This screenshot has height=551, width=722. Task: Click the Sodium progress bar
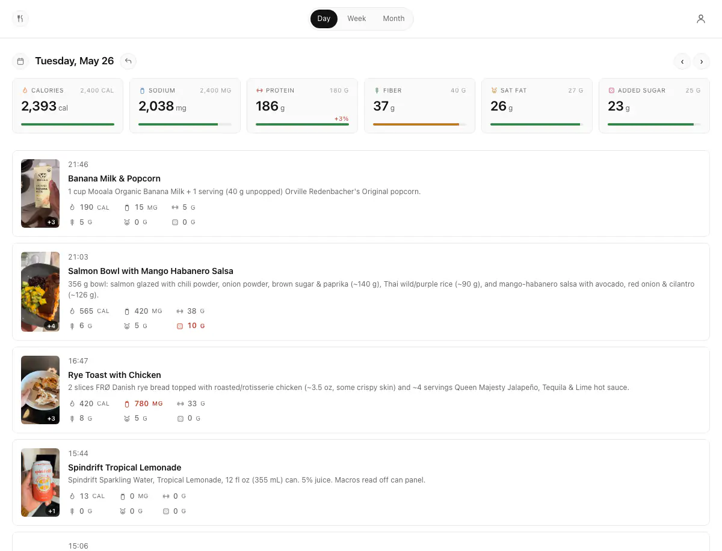tap(185, 124)
